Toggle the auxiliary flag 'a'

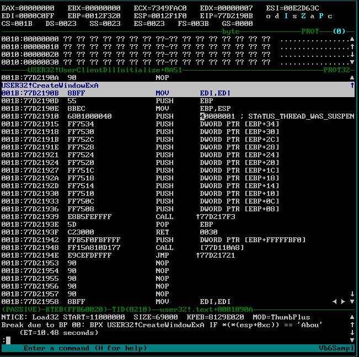[x=312, y=16]
